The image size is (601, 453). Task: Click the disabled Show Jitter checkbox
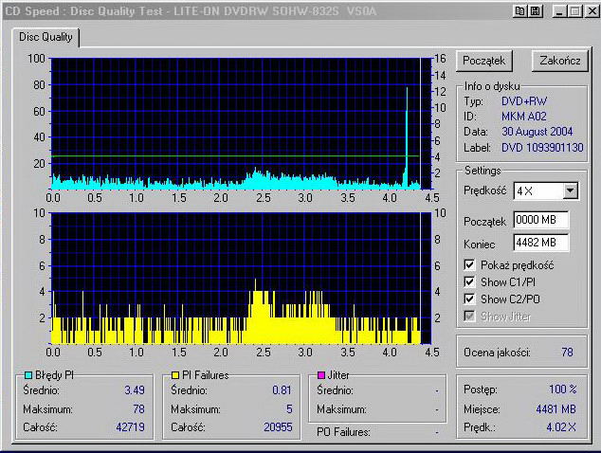tap(471, 316)
